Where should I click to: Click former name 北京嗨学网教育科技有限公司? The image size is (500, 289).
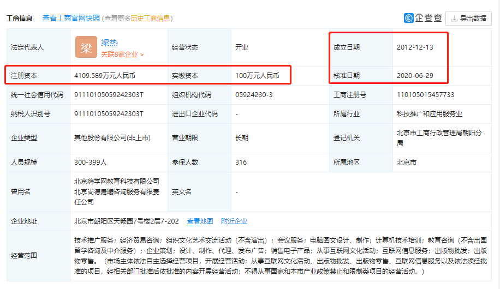tap(117, 181)
